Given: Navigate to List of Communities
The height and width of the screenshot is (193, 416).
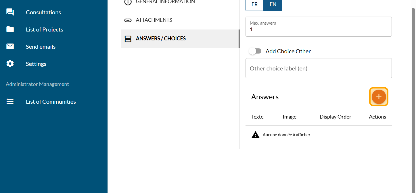Looking at the screenshot, I should 51,102.
